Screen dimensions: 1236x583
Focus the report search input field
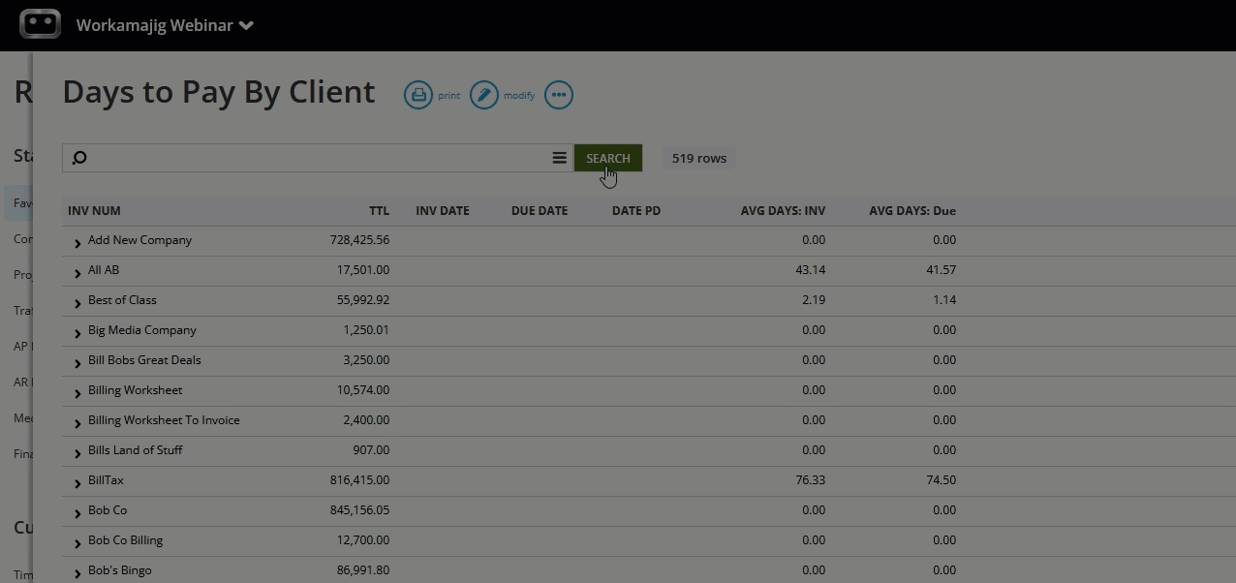point(318,158)
